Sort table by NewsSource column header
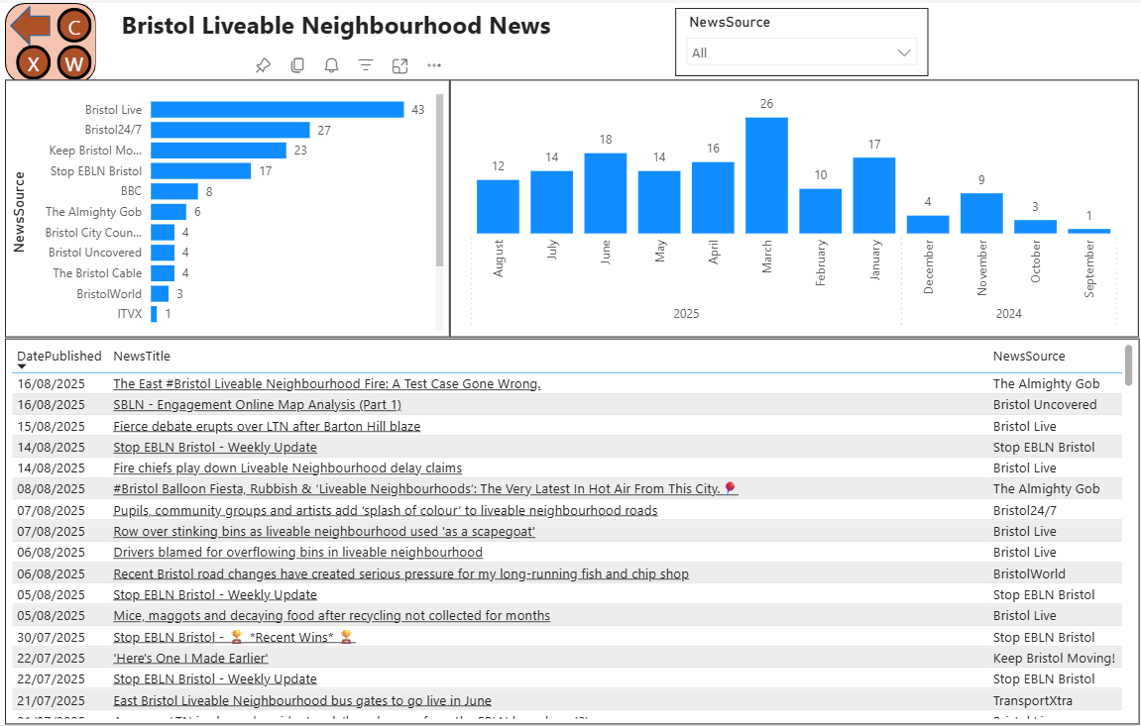The width and height of the screenshot is (1141, 726). [1029, 357]
